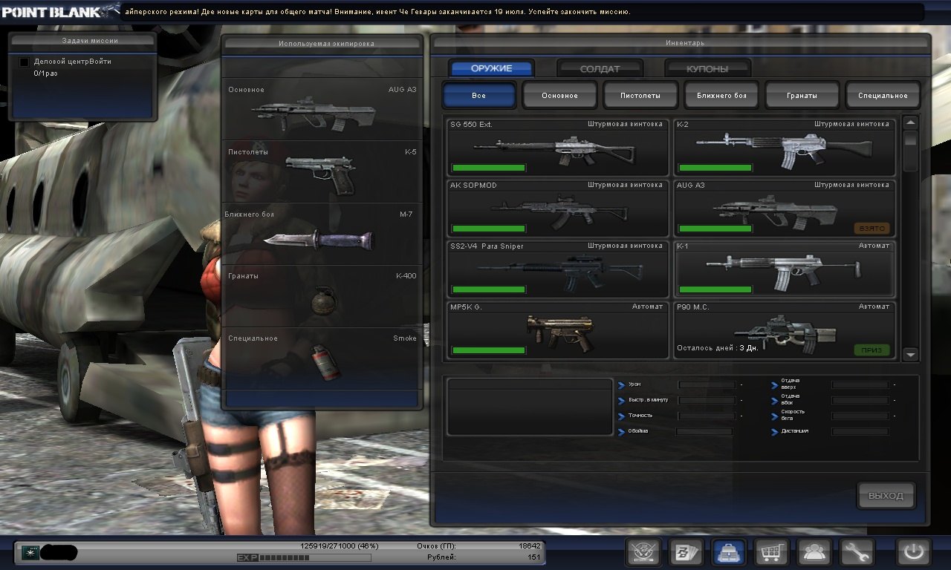
Task: Click the arrow next to Точность stat
Action: (x=621, y=416)
